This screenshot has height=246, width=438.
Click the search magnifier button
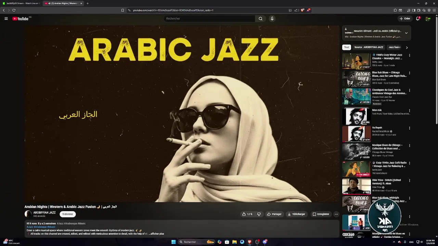260,18
